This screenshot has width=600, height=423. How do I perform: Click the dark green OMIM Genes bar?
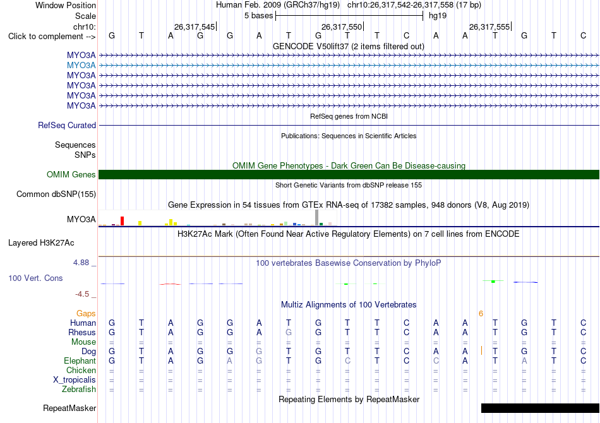click(349, 174)
